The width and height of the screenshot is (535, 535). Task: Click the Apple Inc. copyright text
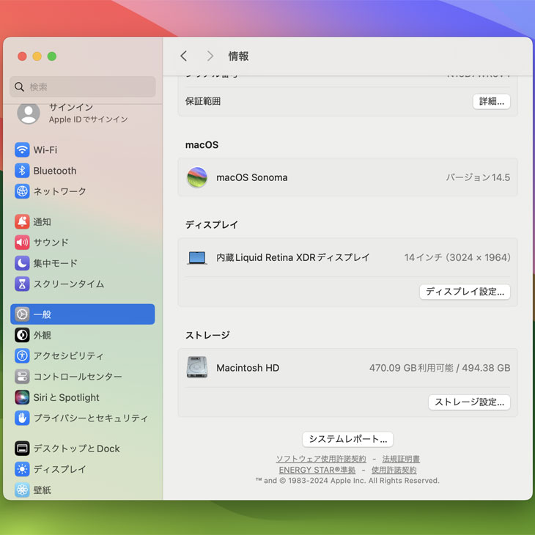click(347, 481)
